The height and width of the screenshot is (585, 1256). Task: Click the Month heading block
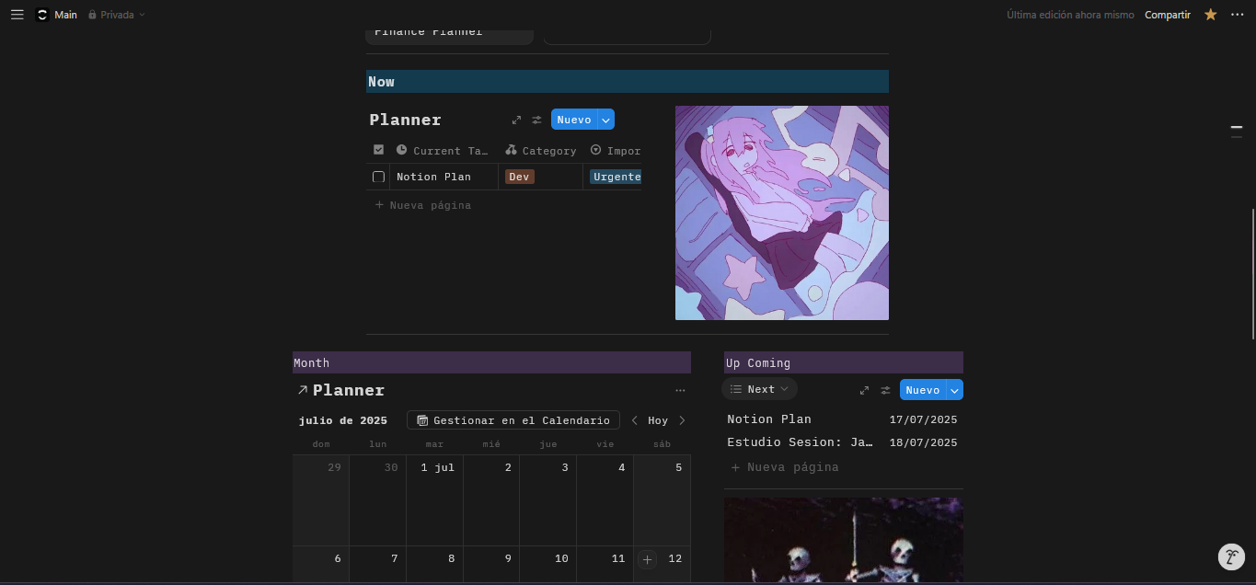(491, 362)
